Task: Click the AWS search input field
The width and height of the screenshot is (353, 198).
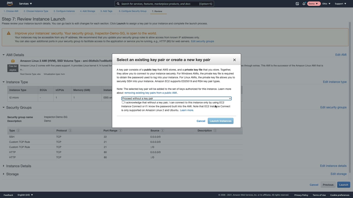Action: pyautogui.click(x=160, y=4)
